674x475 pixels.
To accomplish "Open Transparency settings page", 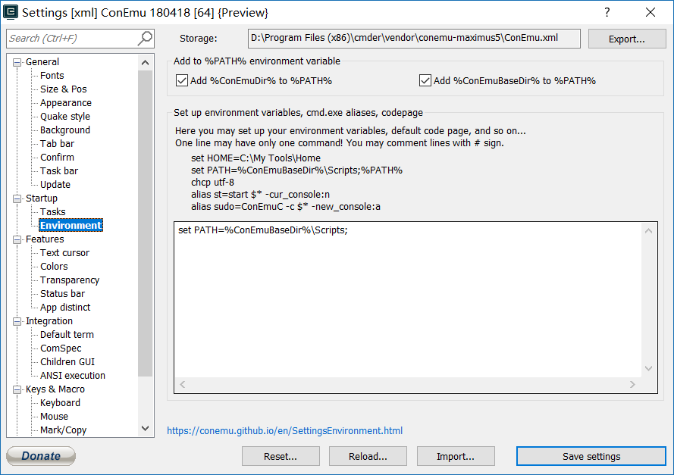I will click(x=70, y=280).
